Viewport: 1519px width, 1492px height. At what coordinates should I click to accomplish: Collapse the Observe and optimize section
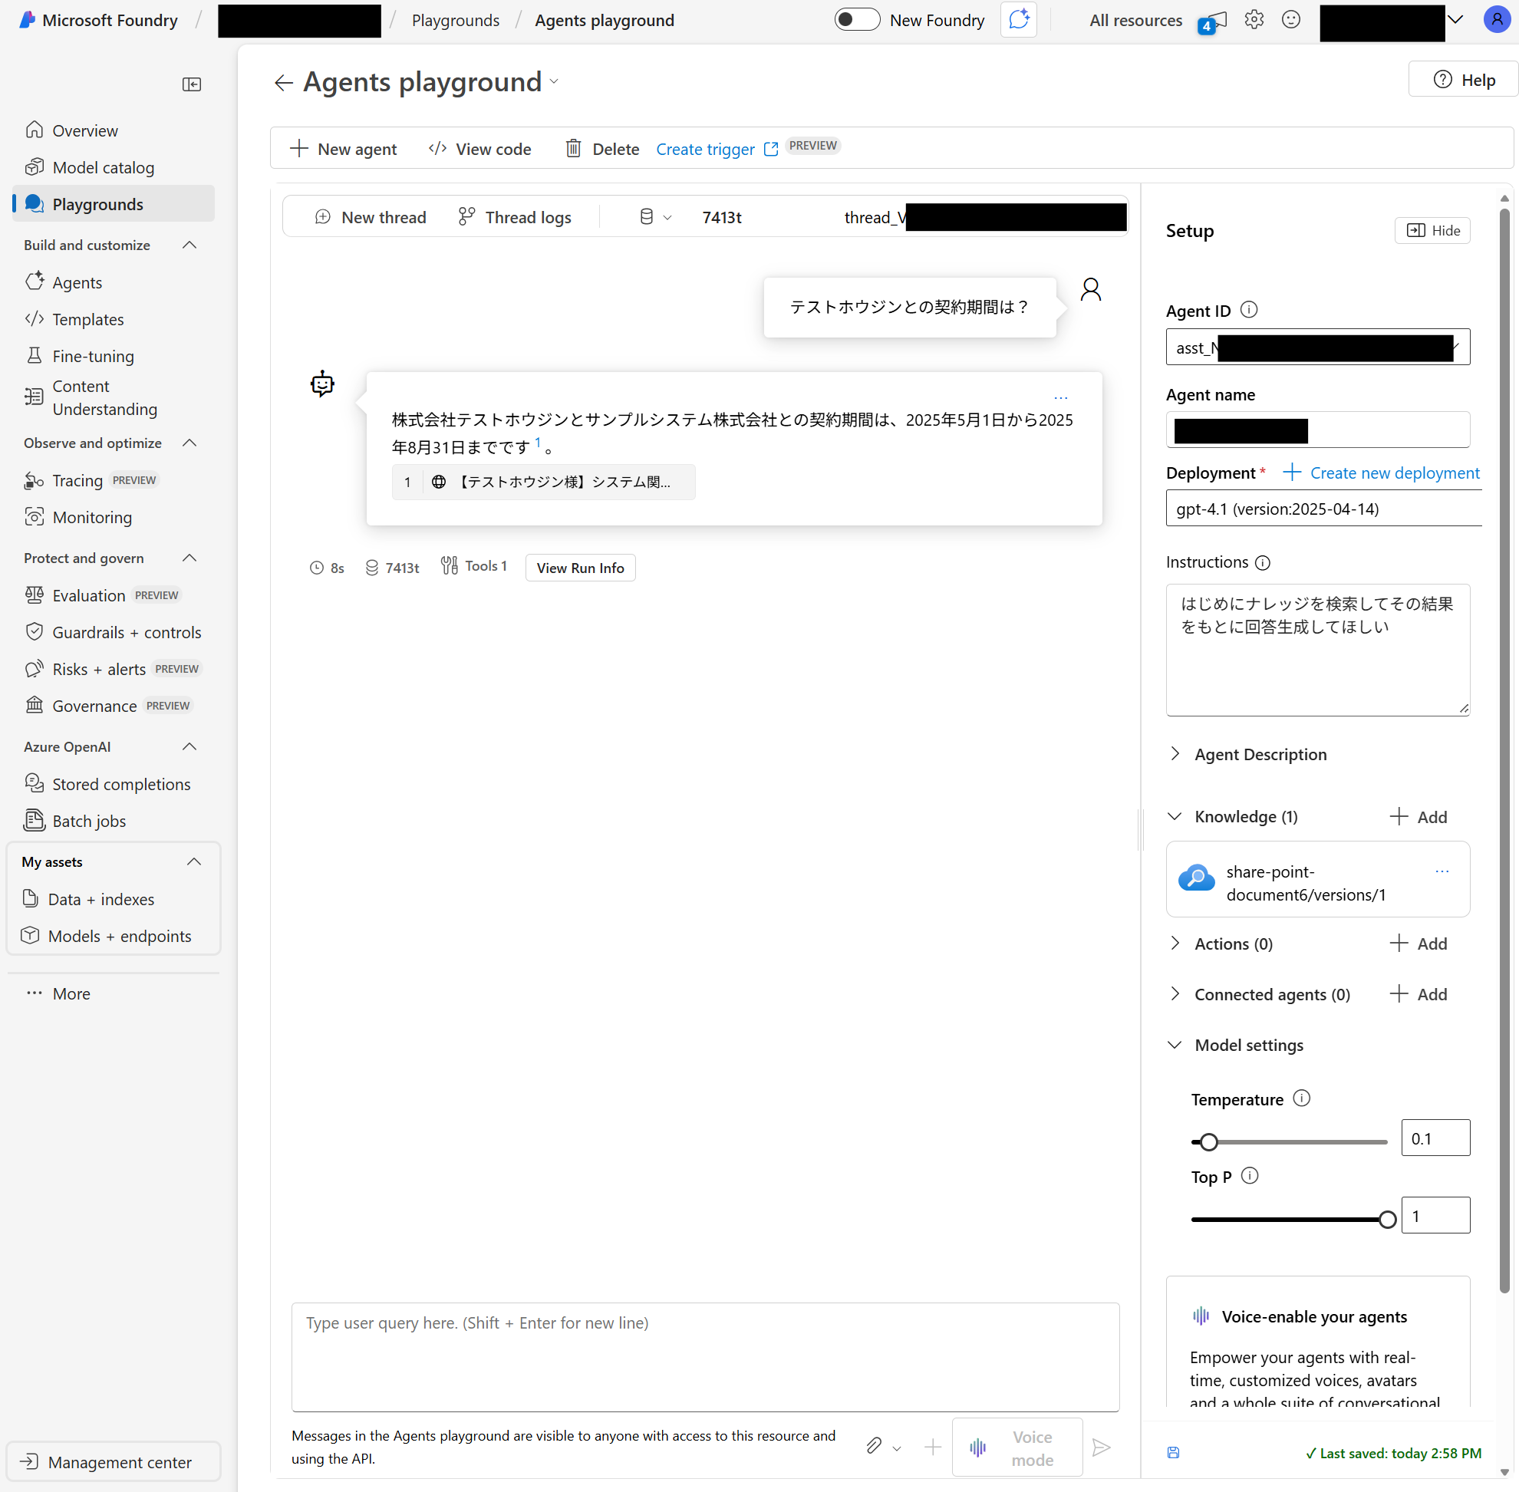tap(189, 443)
